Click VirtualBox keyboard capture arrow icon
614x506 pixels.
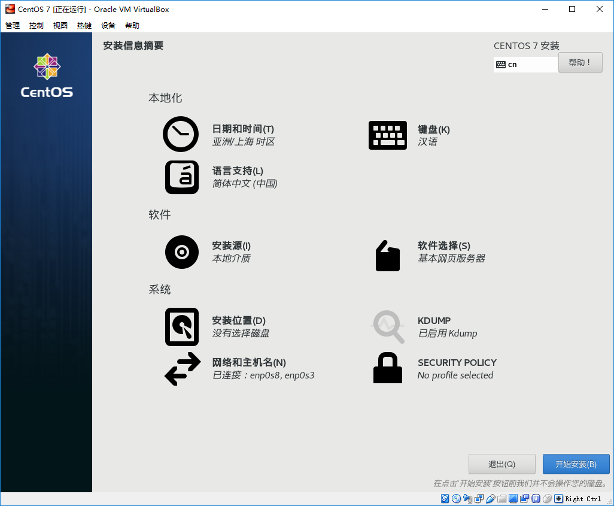point(558,499)
